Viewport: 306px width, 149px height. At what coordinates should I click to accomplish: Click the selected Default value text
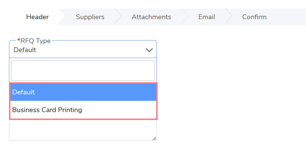click(x=25, y=50)
